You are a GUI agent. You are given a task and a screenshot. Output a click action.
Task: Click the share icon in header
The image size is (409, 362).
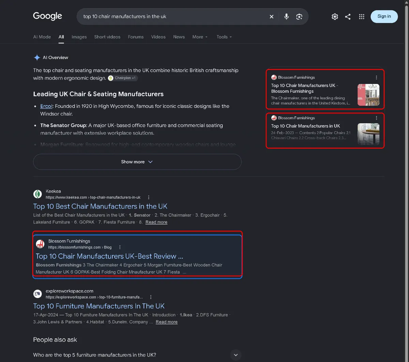348,17
